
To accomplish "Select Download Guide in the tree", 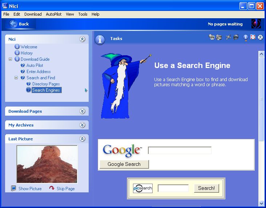I will tap(35, 59).
